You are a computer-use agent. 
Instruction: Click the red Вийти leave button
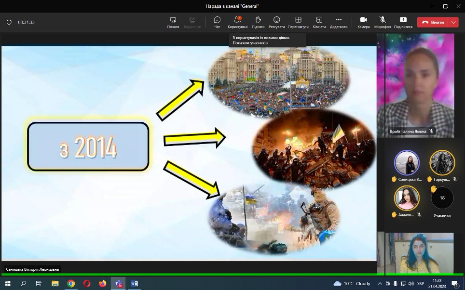(433, 22)
